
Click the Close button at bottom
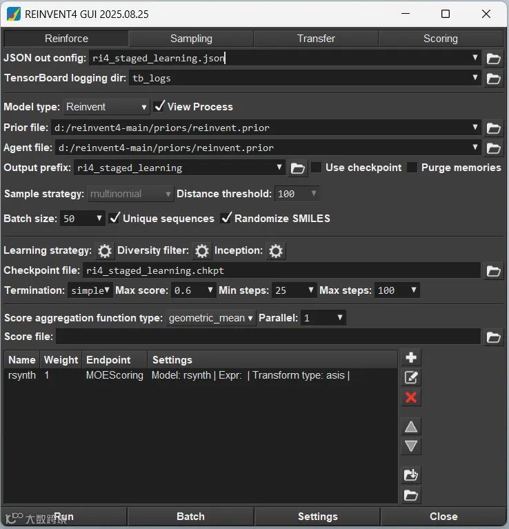click(x=443, y=517)
